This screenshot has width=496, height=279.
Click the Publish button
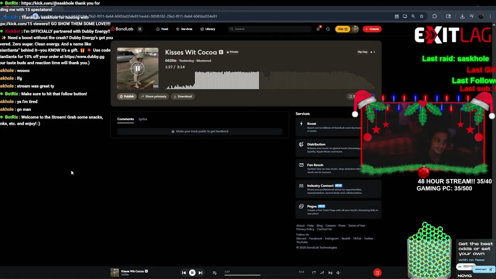coord(127,96)
